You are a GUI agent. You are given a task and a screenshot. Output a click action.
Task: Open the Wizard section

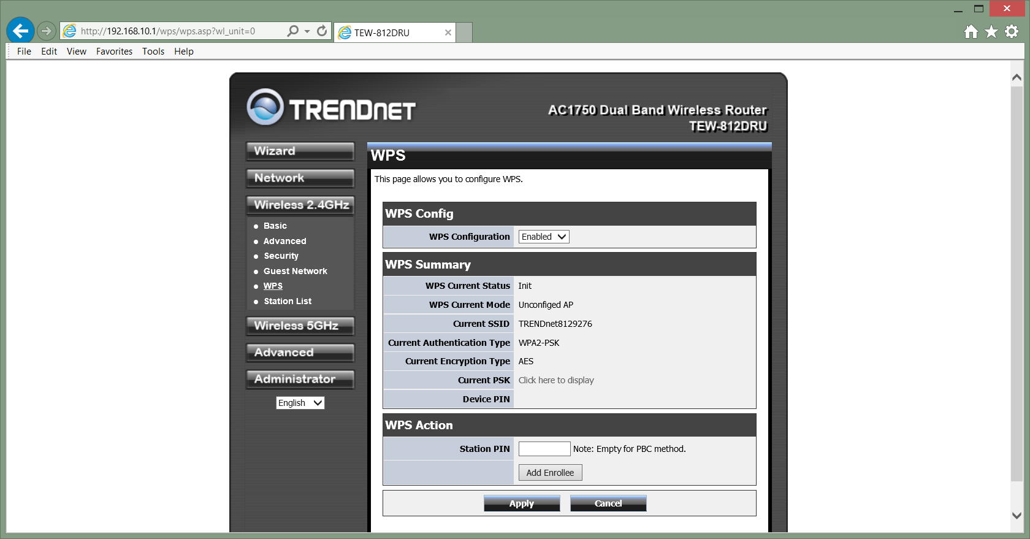click(x=300, y=151)
